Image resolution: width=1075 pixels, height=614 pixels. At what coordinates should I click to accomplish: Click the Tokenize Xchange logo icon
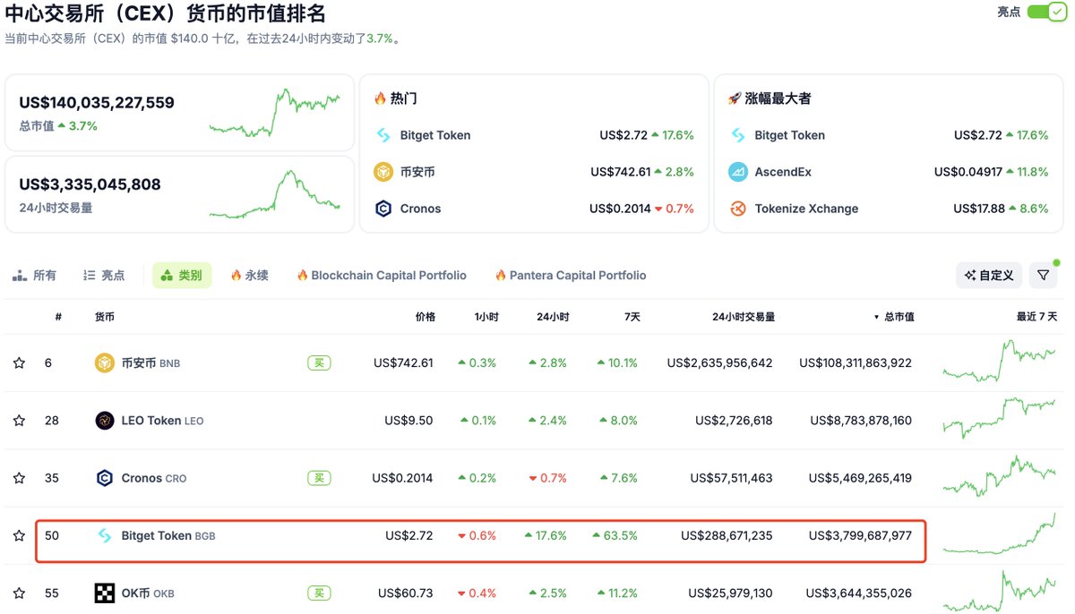(x=736, y=209)
